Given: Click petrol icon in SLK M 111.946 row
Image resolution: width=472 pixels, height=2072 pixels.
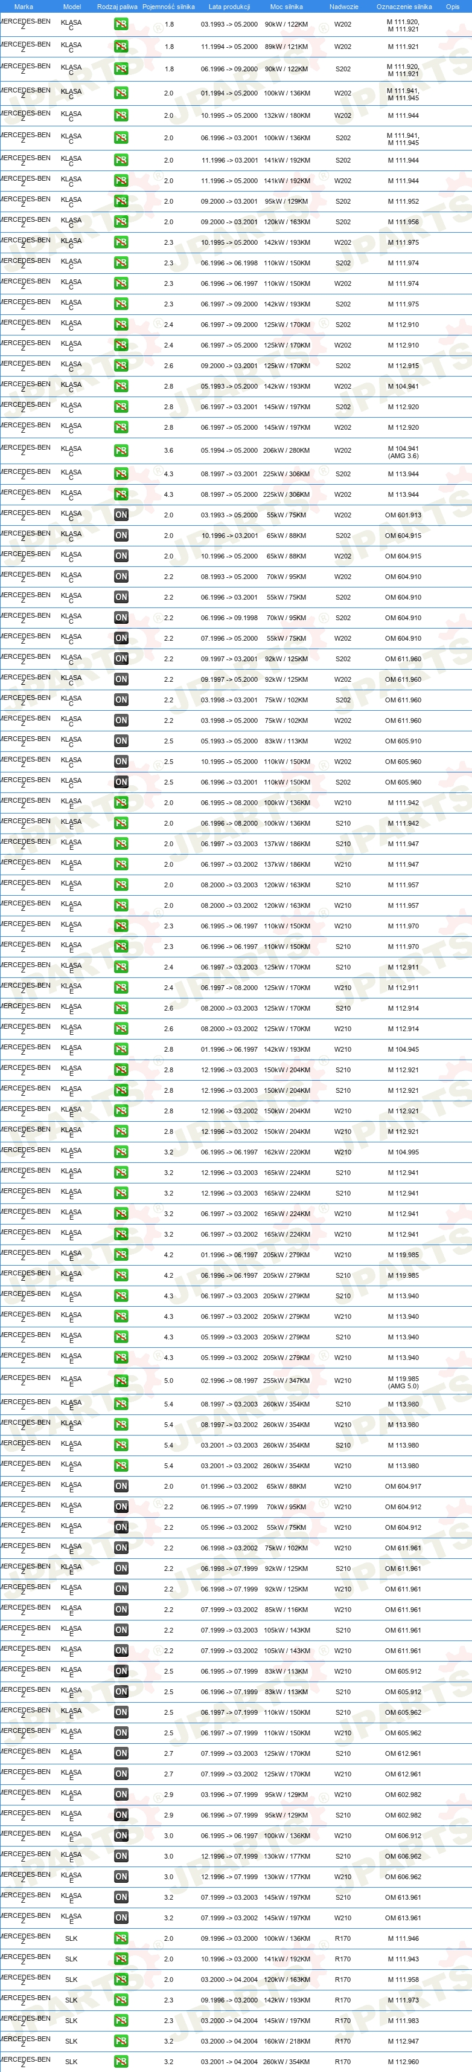Looking at the screenshot, I should pos(121,1938).
